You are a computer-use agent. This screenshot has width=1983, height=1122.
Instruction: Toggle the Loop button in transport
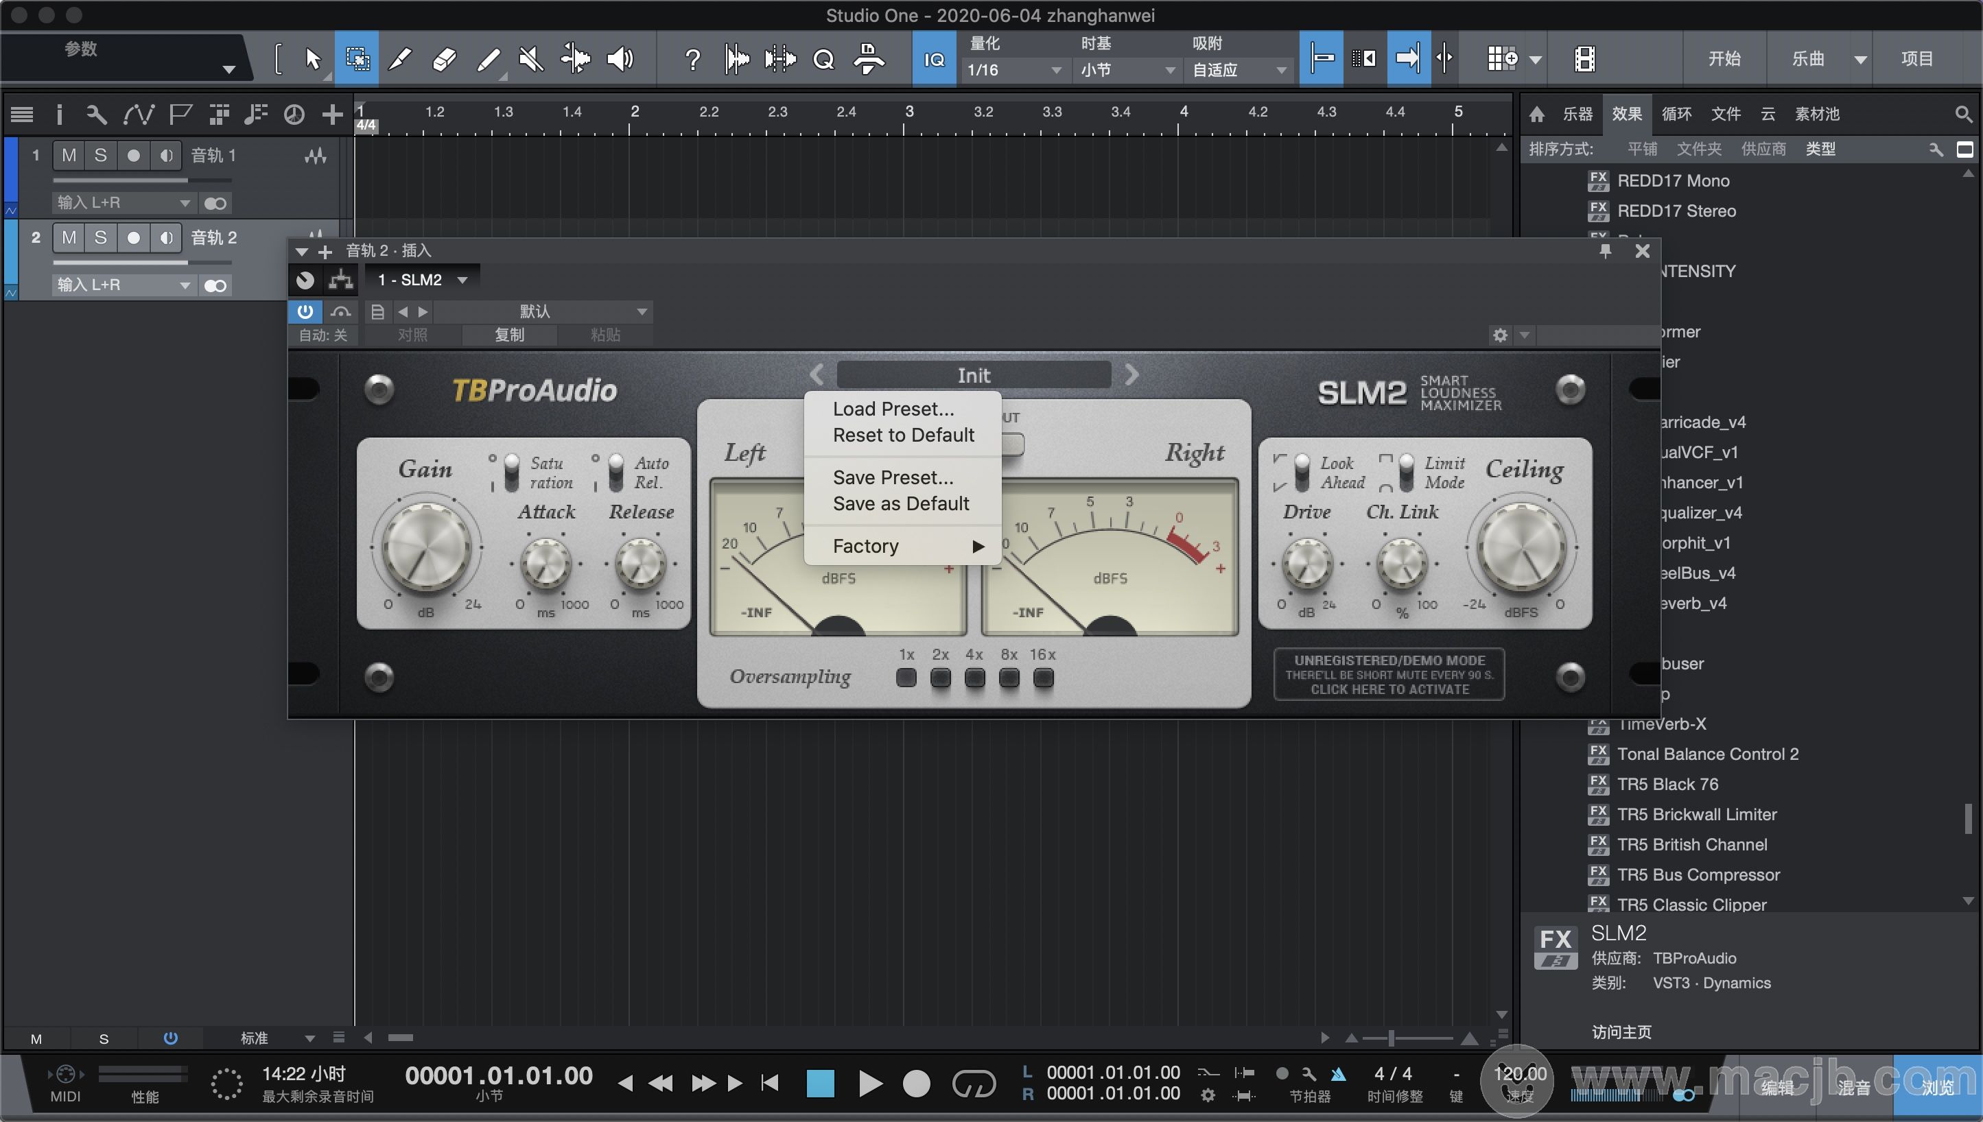(x=973, y=1084)
